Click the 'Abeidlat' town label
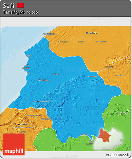 click(x=56, y=74)
